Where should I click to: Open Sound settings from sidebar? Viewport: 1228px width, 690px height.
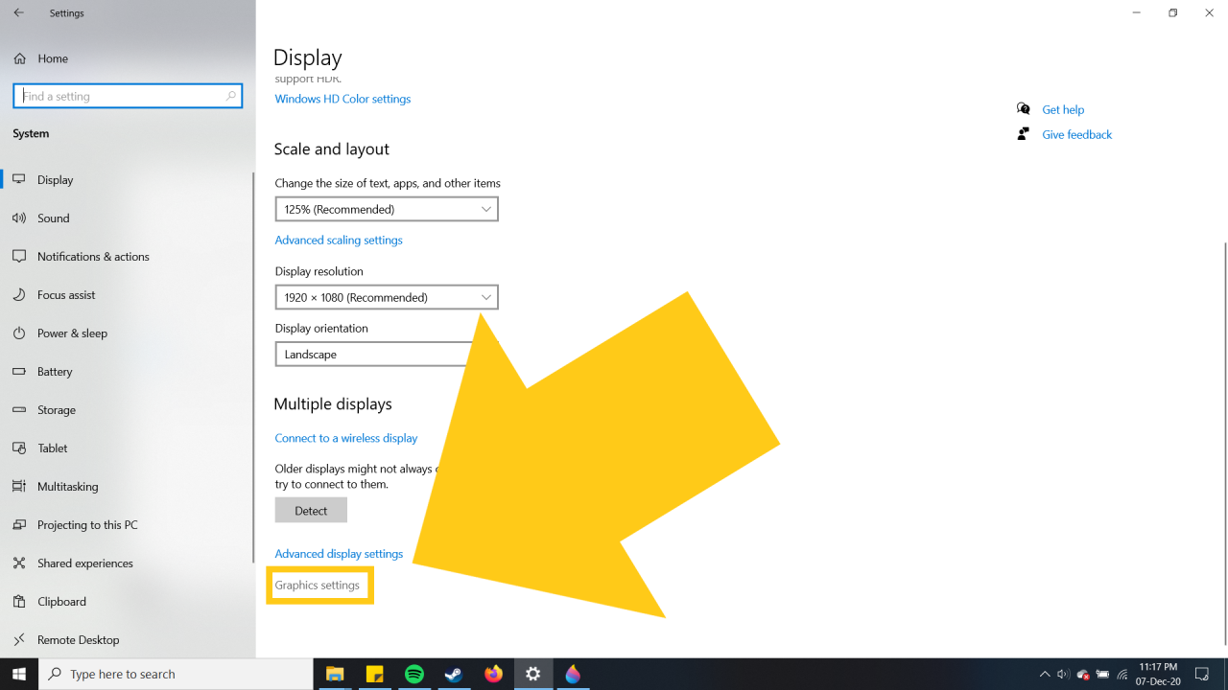(x=53, y=218)
